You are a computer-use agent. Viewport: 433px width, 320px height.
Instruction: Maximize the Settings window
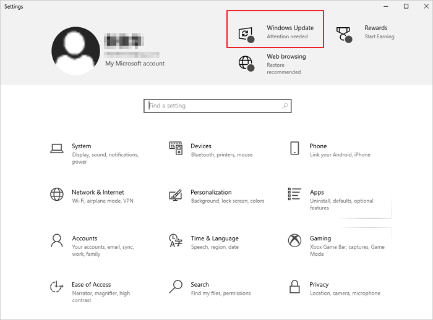(406, 6)
